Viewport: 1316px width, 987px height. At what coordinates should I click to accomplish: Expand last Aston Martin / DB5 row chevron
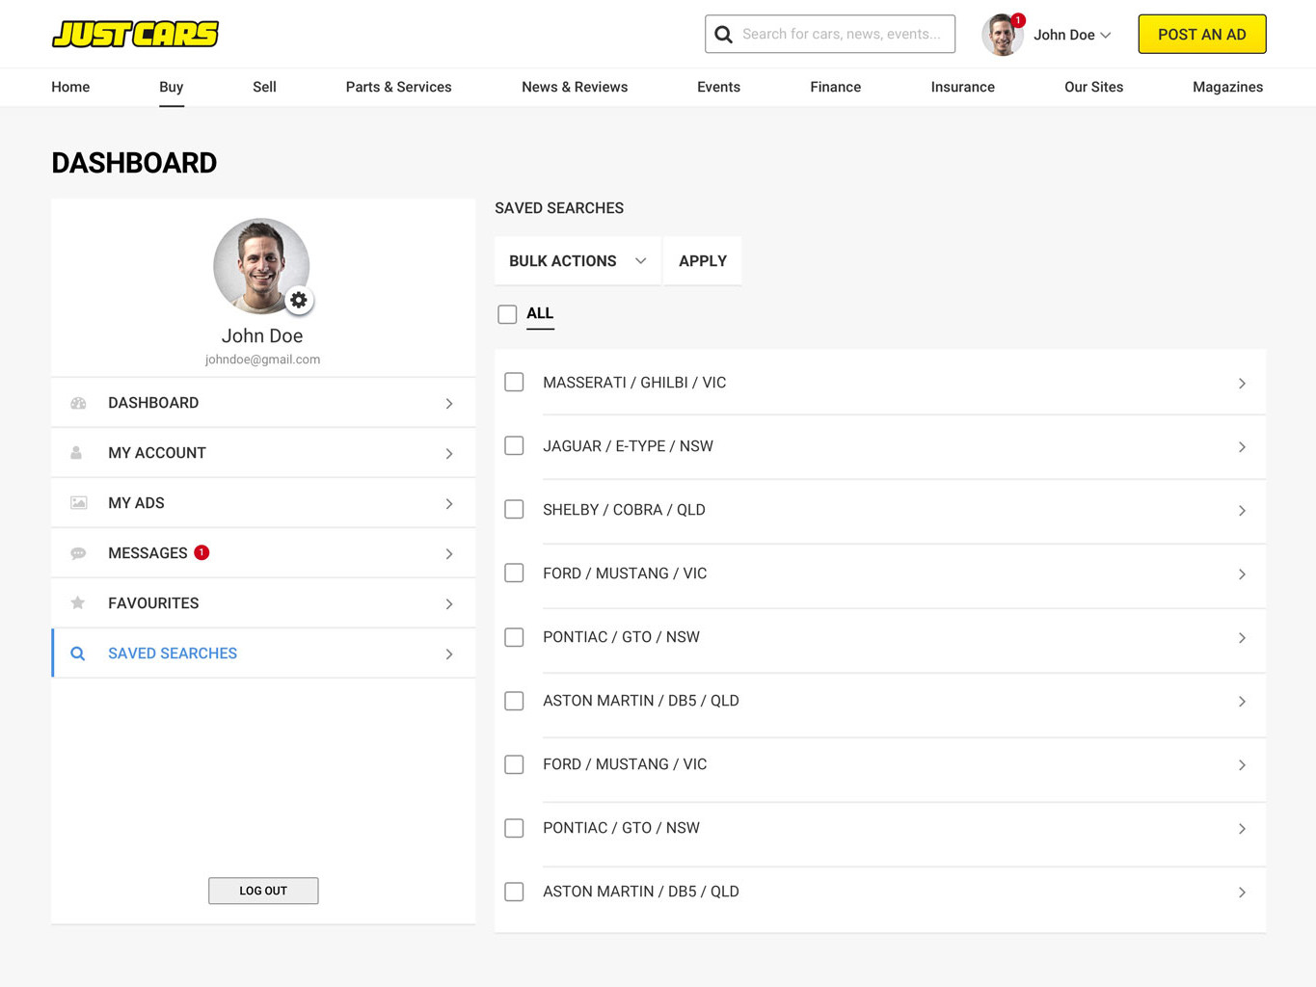pyautogui.click(x=1242, y=893)
